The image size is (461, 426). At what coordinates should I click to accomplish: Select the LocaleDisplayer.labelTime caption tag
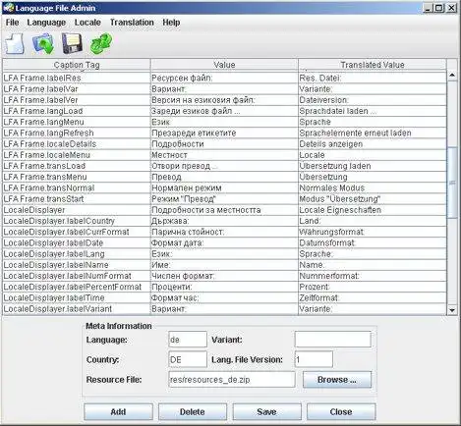[x=54, y=298]
